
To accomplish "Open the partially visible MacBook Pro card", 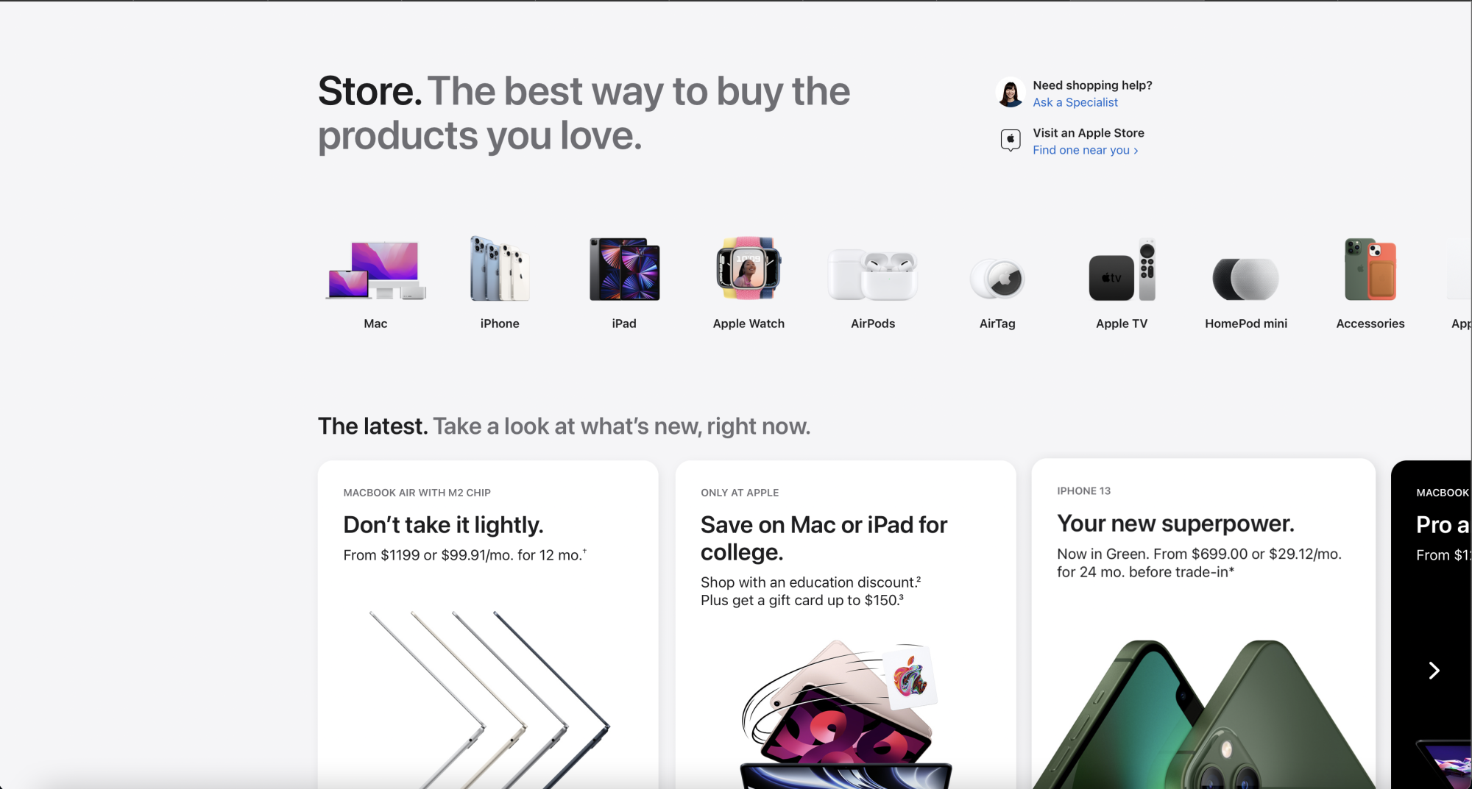I will click(1432, 624).
